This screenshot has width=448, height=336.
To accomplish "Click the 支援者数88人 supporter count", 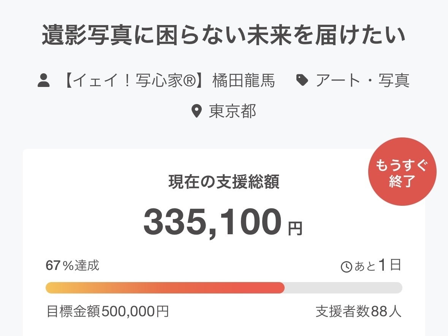I will 358,312.
